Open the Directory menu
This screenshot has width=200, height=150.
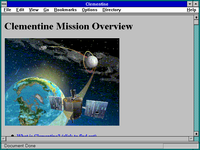[x=112, y=10]
